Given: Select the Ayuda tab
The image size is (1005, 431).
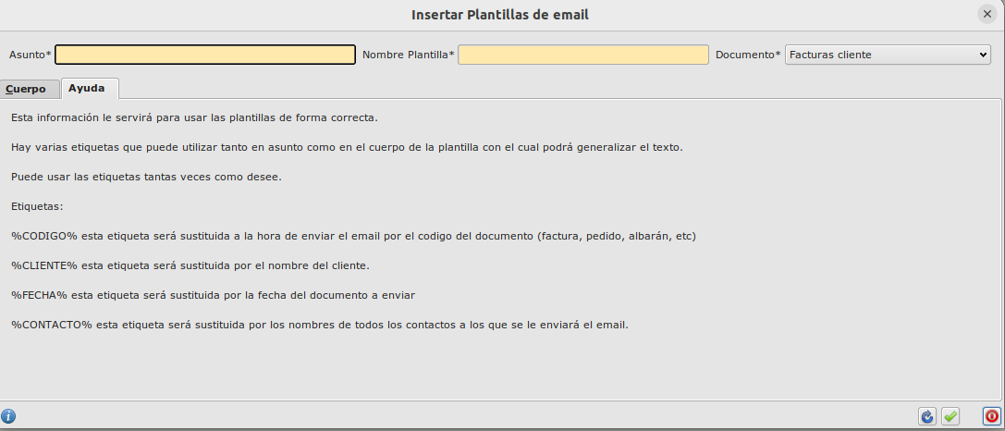Looking at the screenshot, I should pos(90,88).
